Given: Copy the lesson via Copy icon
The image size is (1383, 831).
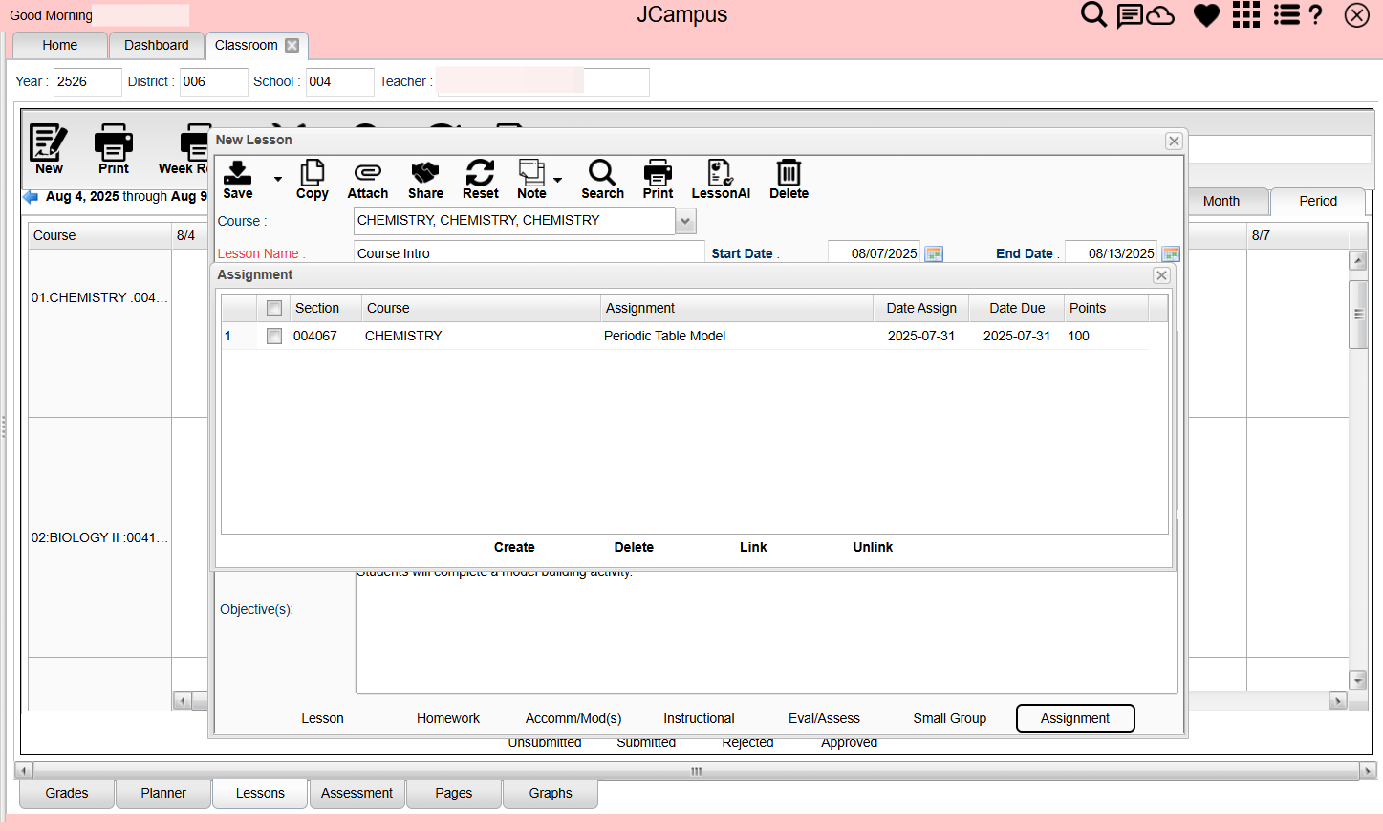Looking at the screenshot, I should (x=313, y=179).
